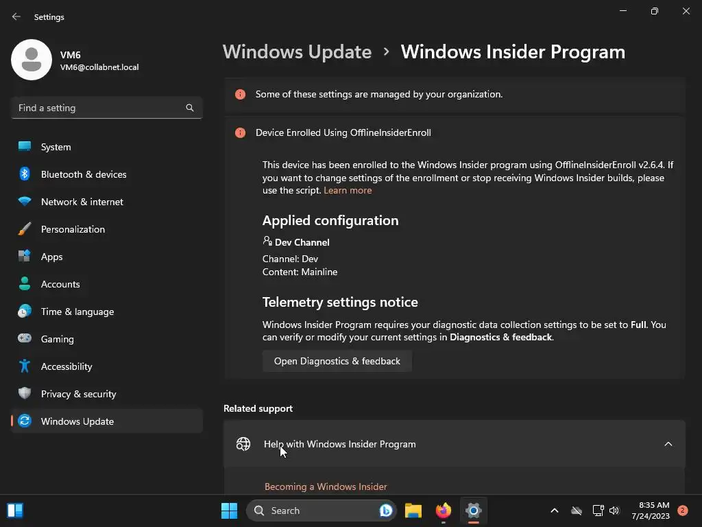The image size is (702, 527).
Task: Open Apps settings page
Action: [x=106, y=257]
